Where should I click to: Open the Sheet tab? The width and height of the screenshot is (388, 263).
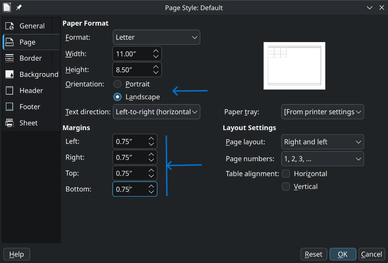(31, 123)
